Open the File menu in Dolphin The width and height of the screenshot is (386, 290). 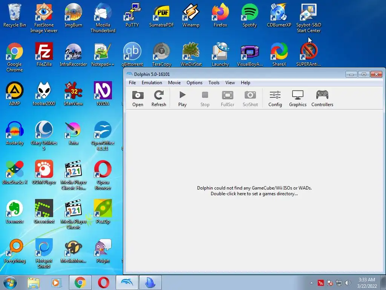coord(132,83)
